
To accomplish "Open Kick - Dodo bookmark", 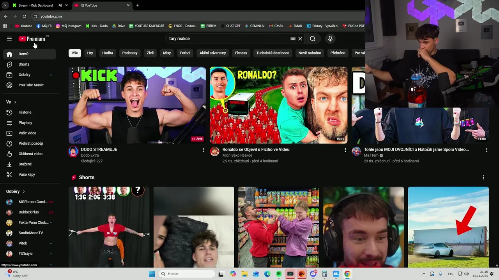I will (x=97, y=26).
